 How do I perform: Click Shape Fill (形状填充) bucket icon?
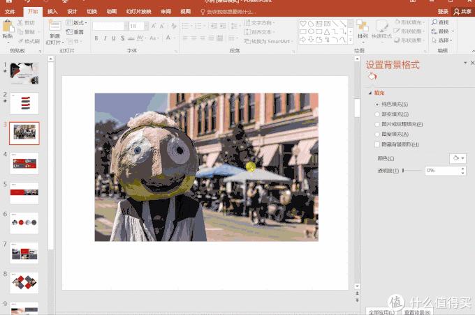tap(397, 22)
